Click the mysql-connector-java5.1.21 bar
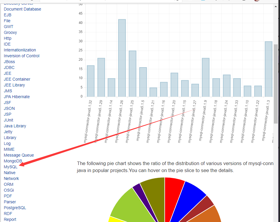 153,92
